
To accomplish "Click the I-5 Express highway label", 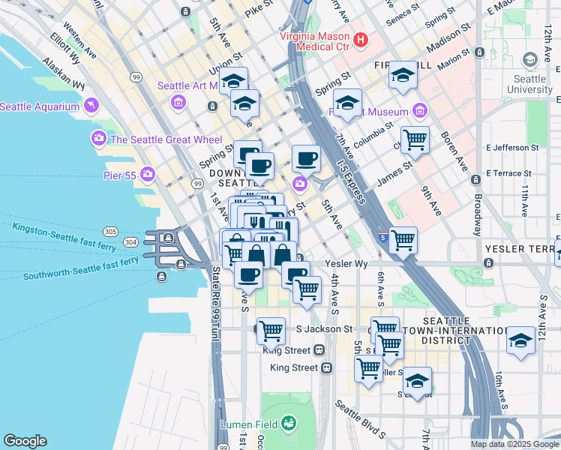I will [x=352, y=181].
